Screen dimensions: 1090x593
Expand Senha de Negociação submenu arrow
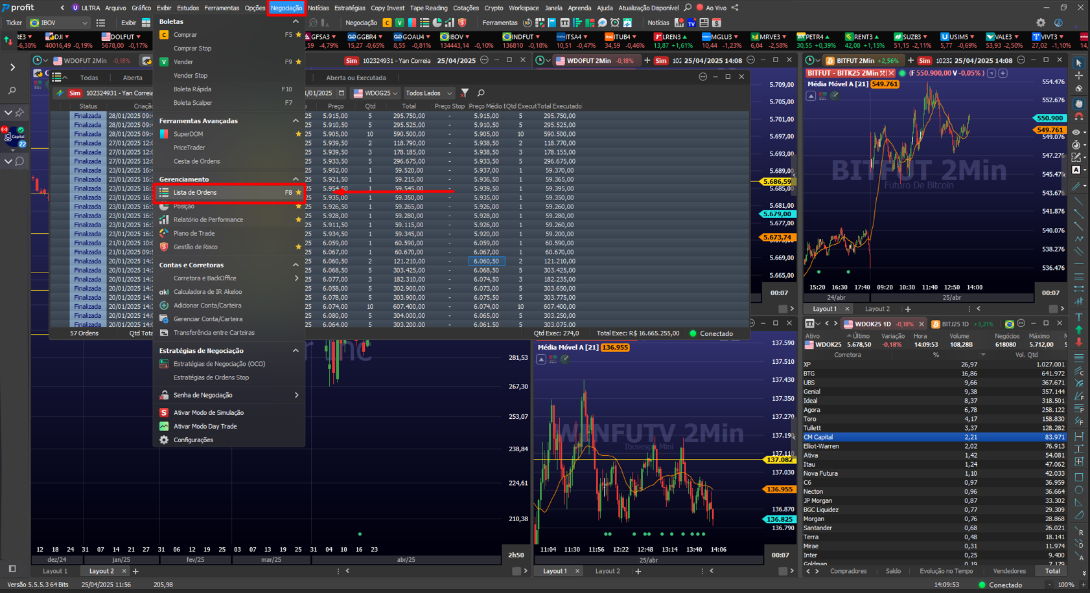tap(297, 395)
